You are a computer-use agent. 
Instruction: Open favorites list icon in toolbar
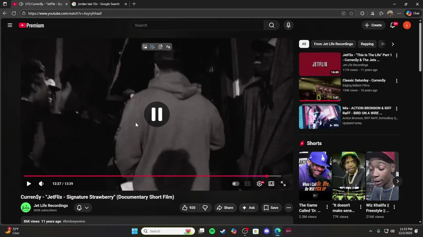tap(381, 13)
